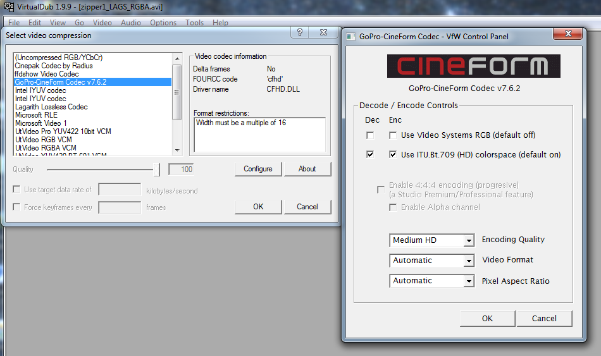Click the keyframes frames input field
The width and height of the screenshot is (601, 356).
pyautogui.click(x=120, y=207)
